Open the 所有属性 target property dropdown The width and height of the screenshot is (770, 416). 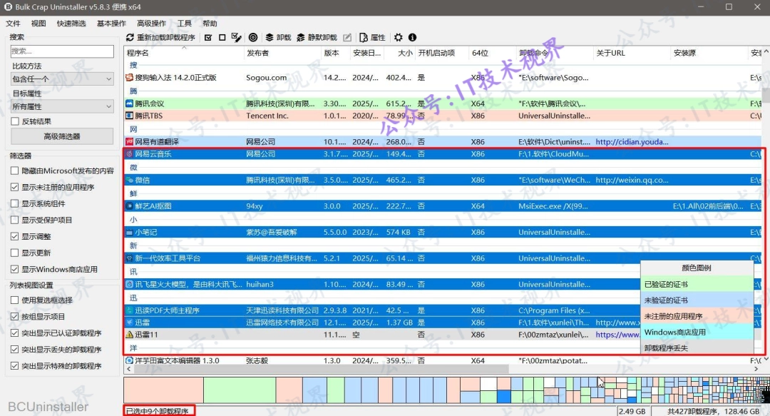coord(62,106)
